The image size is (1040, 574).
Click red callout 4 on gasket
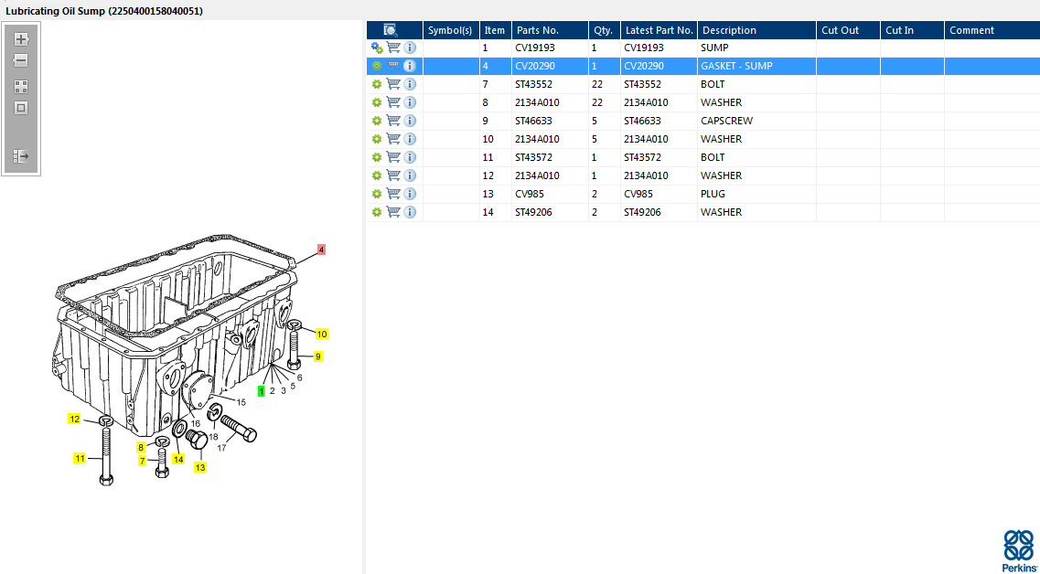321,250
